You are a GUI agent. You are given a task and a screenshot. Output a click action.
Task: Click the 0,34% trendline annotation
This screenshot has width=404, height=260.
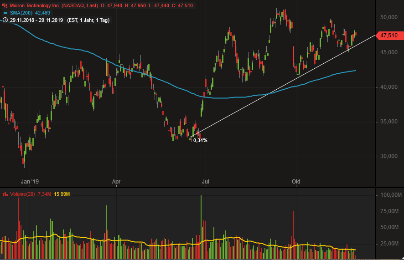200,140
